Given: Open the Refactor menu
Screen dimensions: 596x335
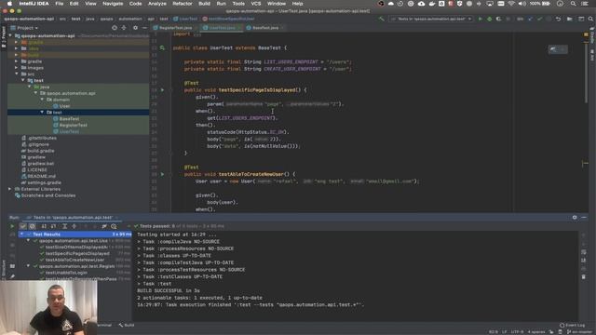Looking at the screenshot, I should point(183,4).
